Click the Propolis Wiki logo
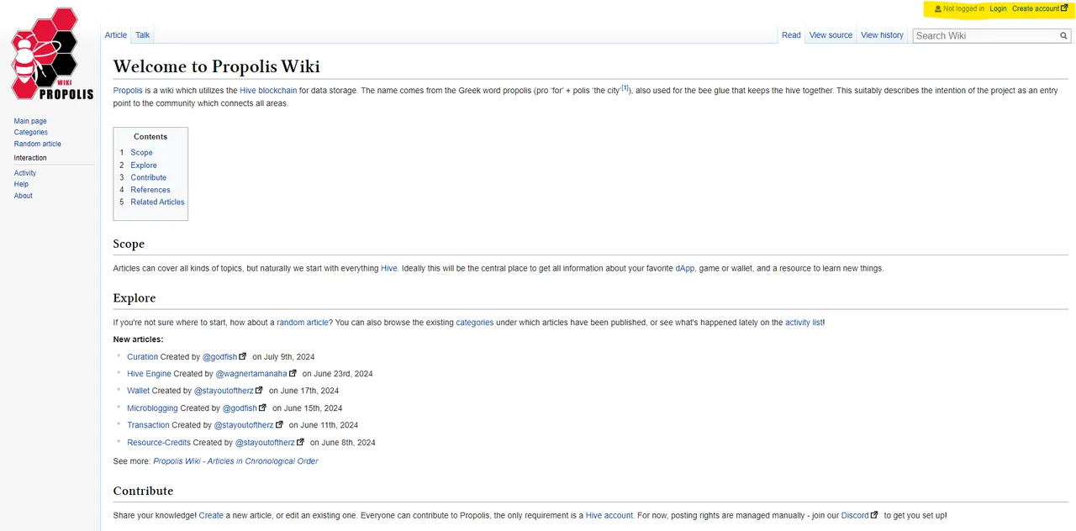Screen dimensions: 1076x531 (x=52, y=54)
